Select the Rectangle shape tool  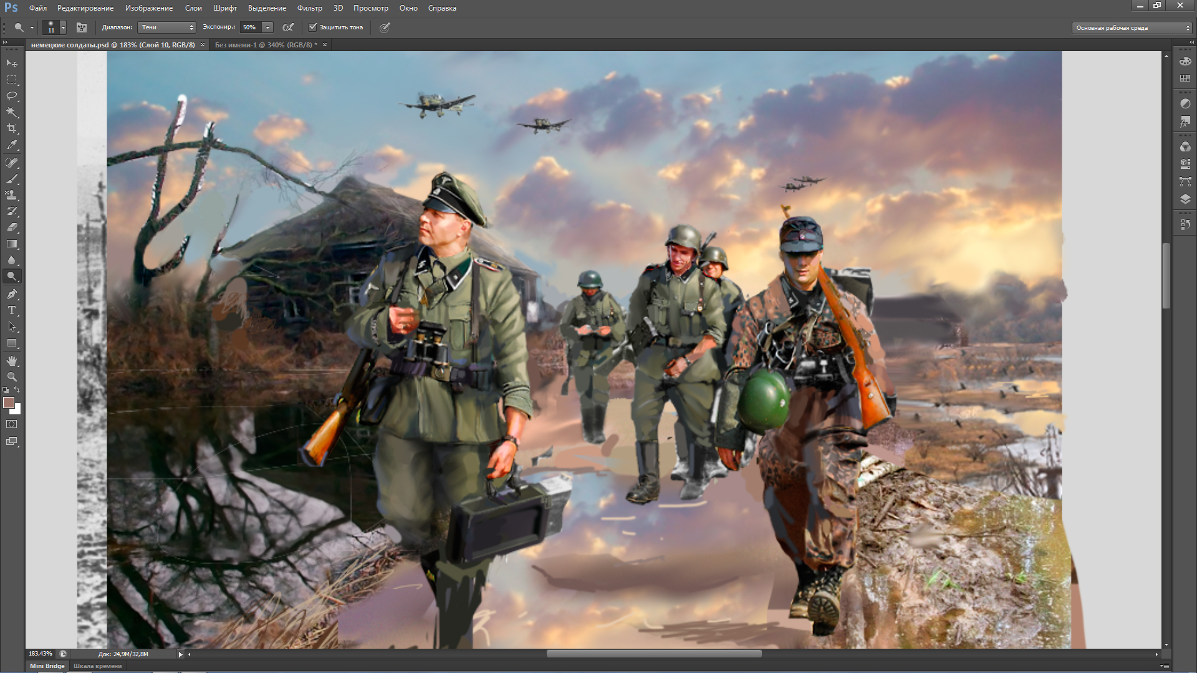pyautogui.click(x=12, y=343)
